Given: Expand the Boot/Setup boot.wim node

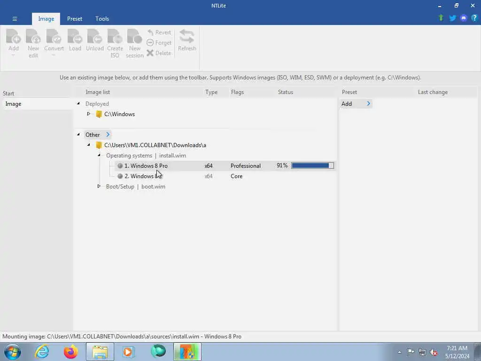Looking at the screenshot, I should pos(99,186).
